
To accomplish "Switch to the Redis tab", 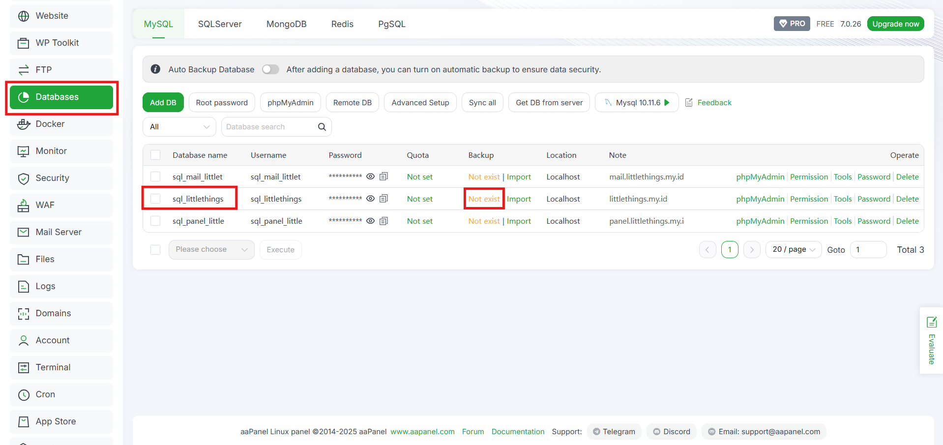I will (x=342, y=24).
